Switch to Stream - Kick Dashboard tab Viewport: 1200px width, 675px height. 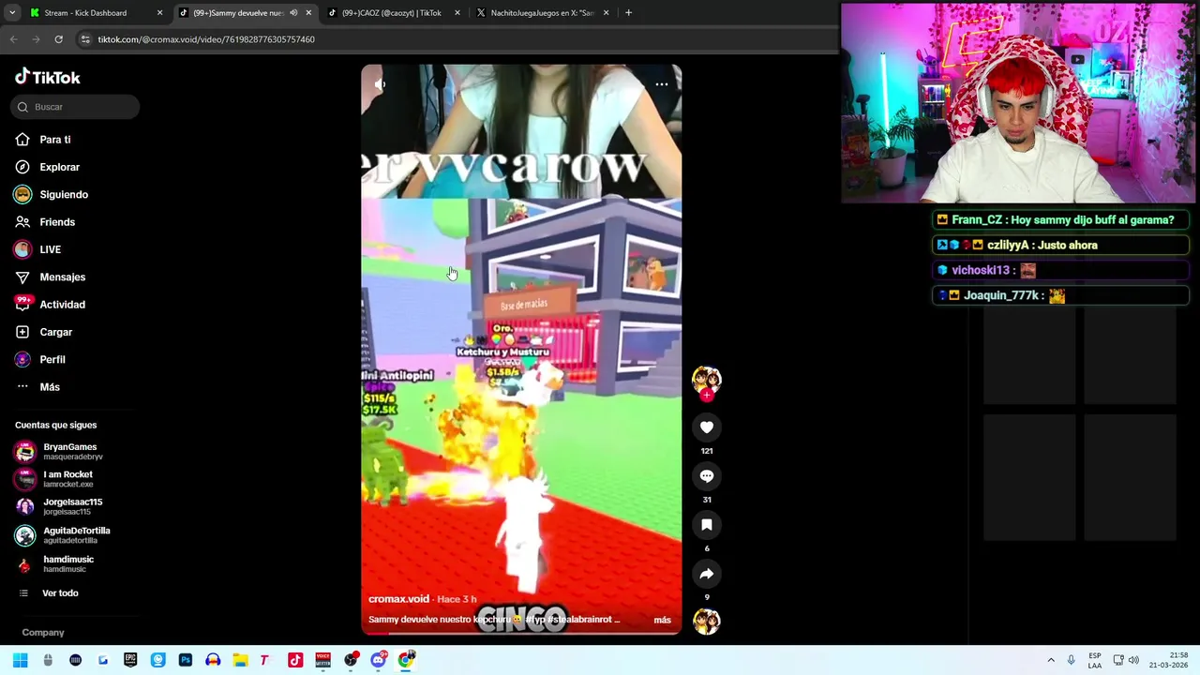pyautogui.click(x=85, y=13)
